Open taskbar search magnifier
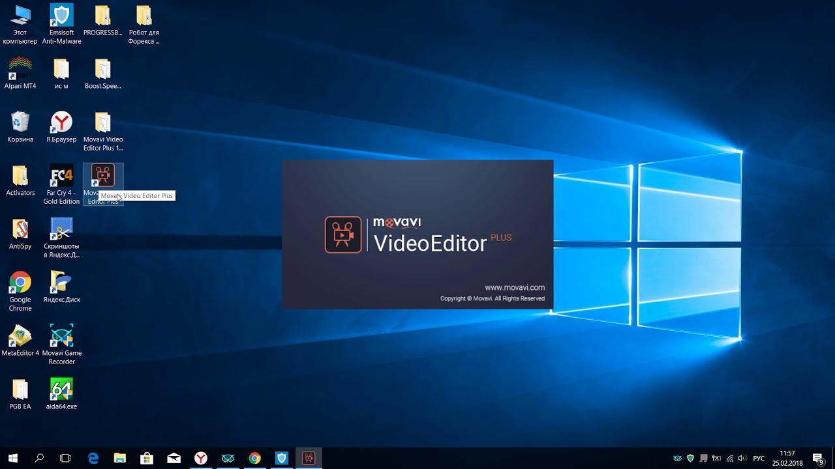The width and height of the screenshot is (835, 469). tap(39, 459)
